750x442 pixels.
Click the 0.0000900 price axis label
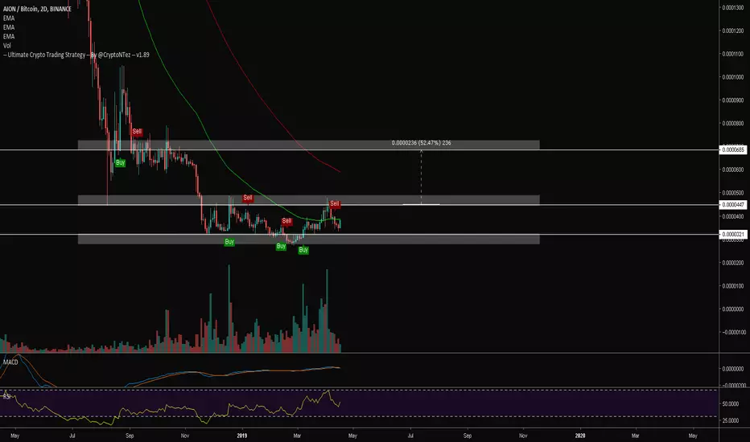[x=733, y=100]
